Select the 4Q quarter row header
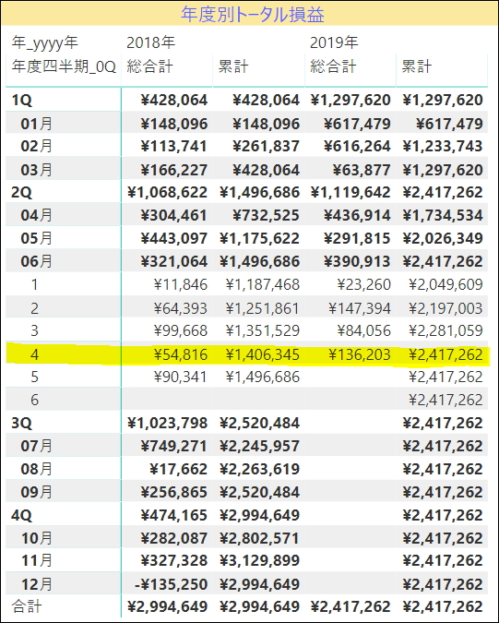Viewport: 499px width, 623px height. tap(22, 515)
